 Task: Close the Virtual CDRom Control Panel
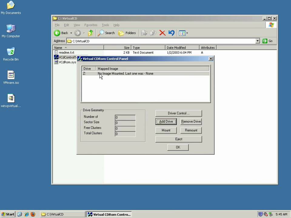tap(211, 59)
